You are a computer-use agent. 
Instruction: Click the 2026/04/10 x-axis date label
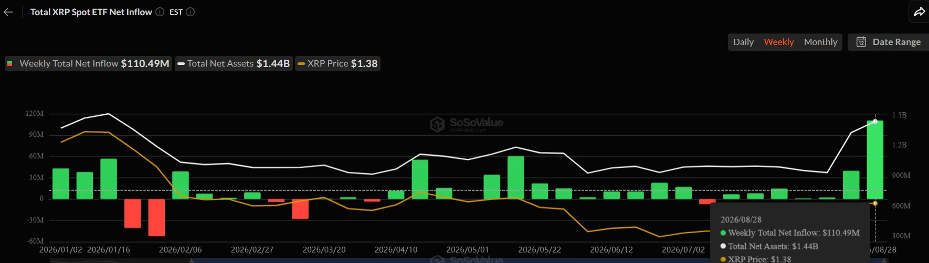pos(396,250)
